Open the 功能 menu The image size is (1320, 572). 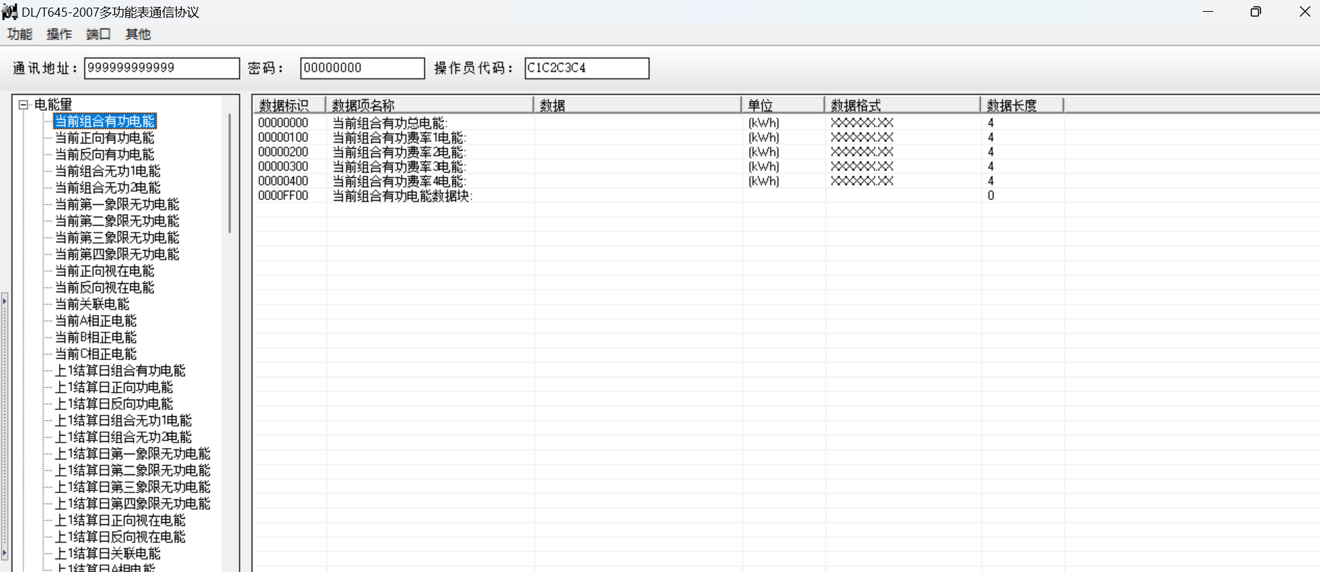click(x=19, y=34)
